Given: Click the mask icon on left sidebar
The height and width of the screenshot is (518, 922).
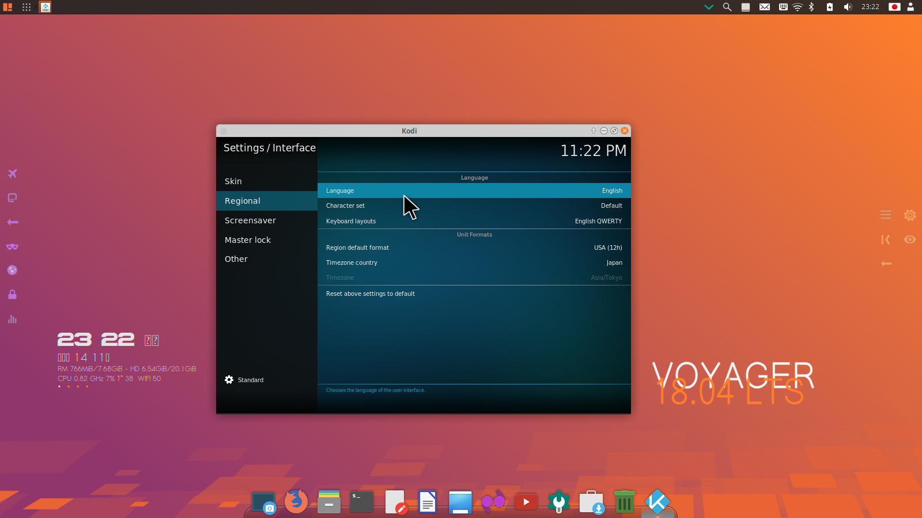Looking at the screenshot, I should (12, 246).
